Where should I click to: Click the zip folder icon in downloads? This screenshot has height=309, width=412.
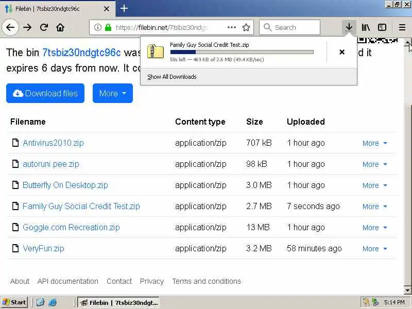coord(156,51)
